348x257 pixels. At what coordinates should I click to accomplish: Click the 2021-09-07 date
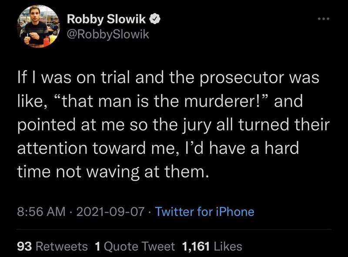click(107, 211)
